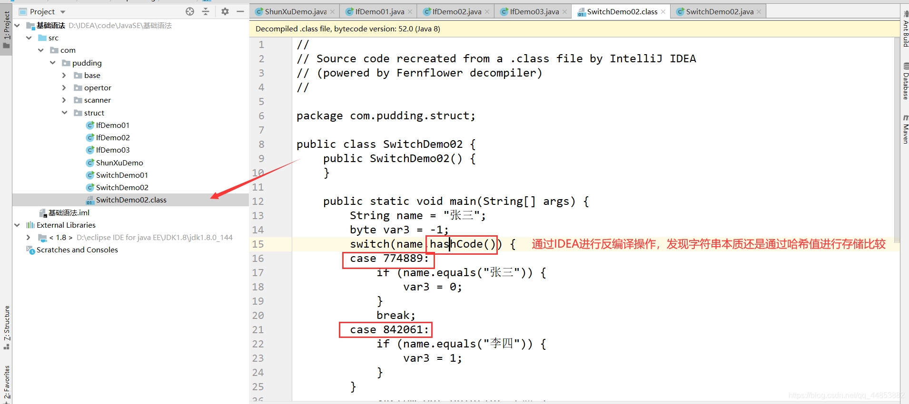Screen dimensions: 909x404
Task: Click the struct folder icon
Action: point(78,113)
